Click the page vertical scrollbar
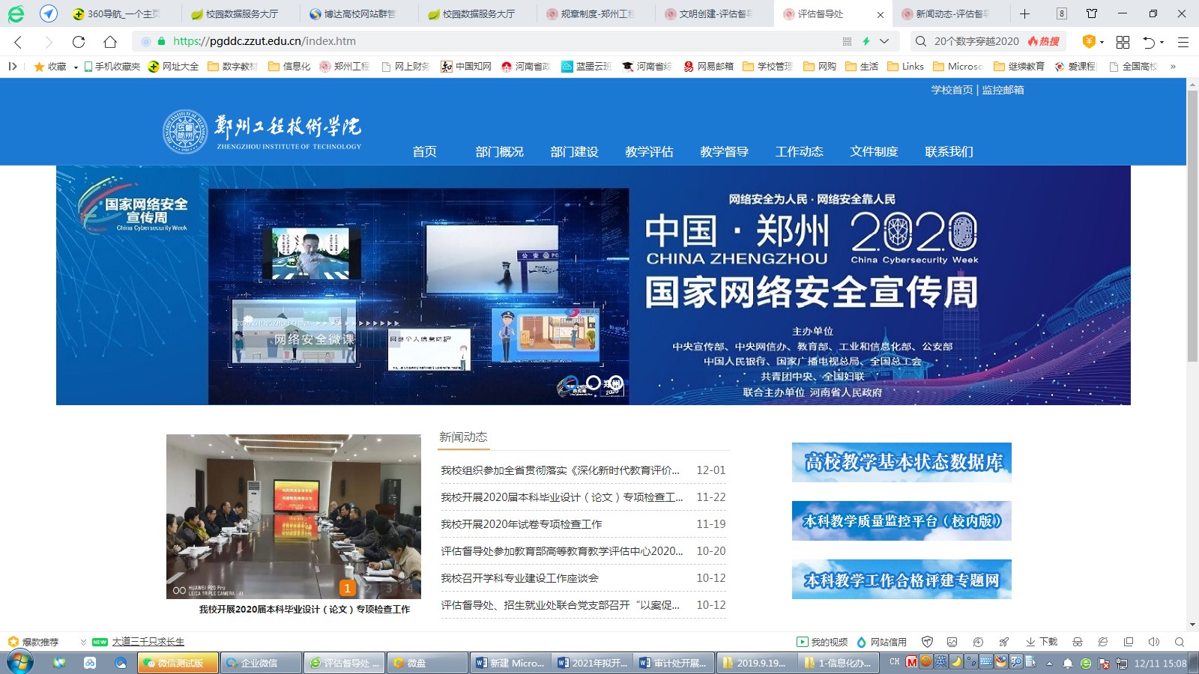Screen dimensions: 1199x674 [1192, 225]
